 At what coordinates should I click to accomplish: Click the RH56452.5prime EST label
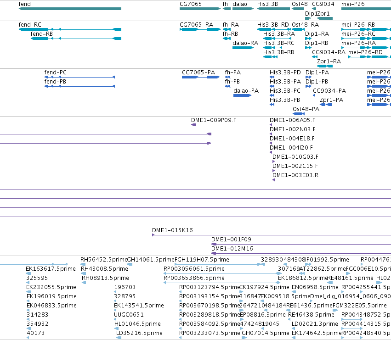(x=104, y=260)
